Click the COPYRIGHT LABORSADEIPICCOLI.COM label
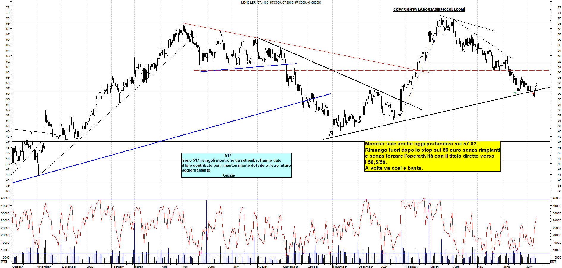This screenshot has height=268, width=562. click(428, 9)
